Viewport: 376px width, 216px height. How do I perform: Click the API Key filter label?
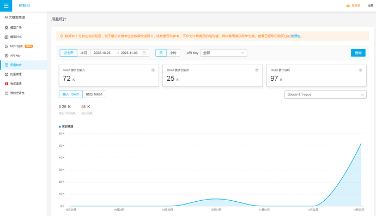192,53
